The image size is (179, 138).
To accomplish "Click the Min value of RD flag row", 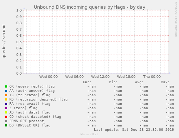I will click(x=118, y=99).
